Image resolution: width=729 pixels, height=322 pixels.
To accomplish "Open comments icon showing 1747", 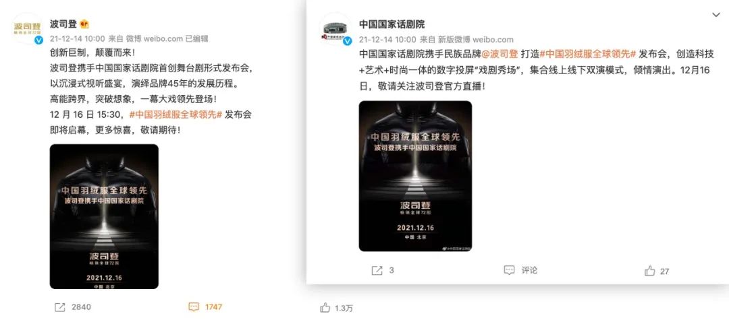I will (194, 307).
